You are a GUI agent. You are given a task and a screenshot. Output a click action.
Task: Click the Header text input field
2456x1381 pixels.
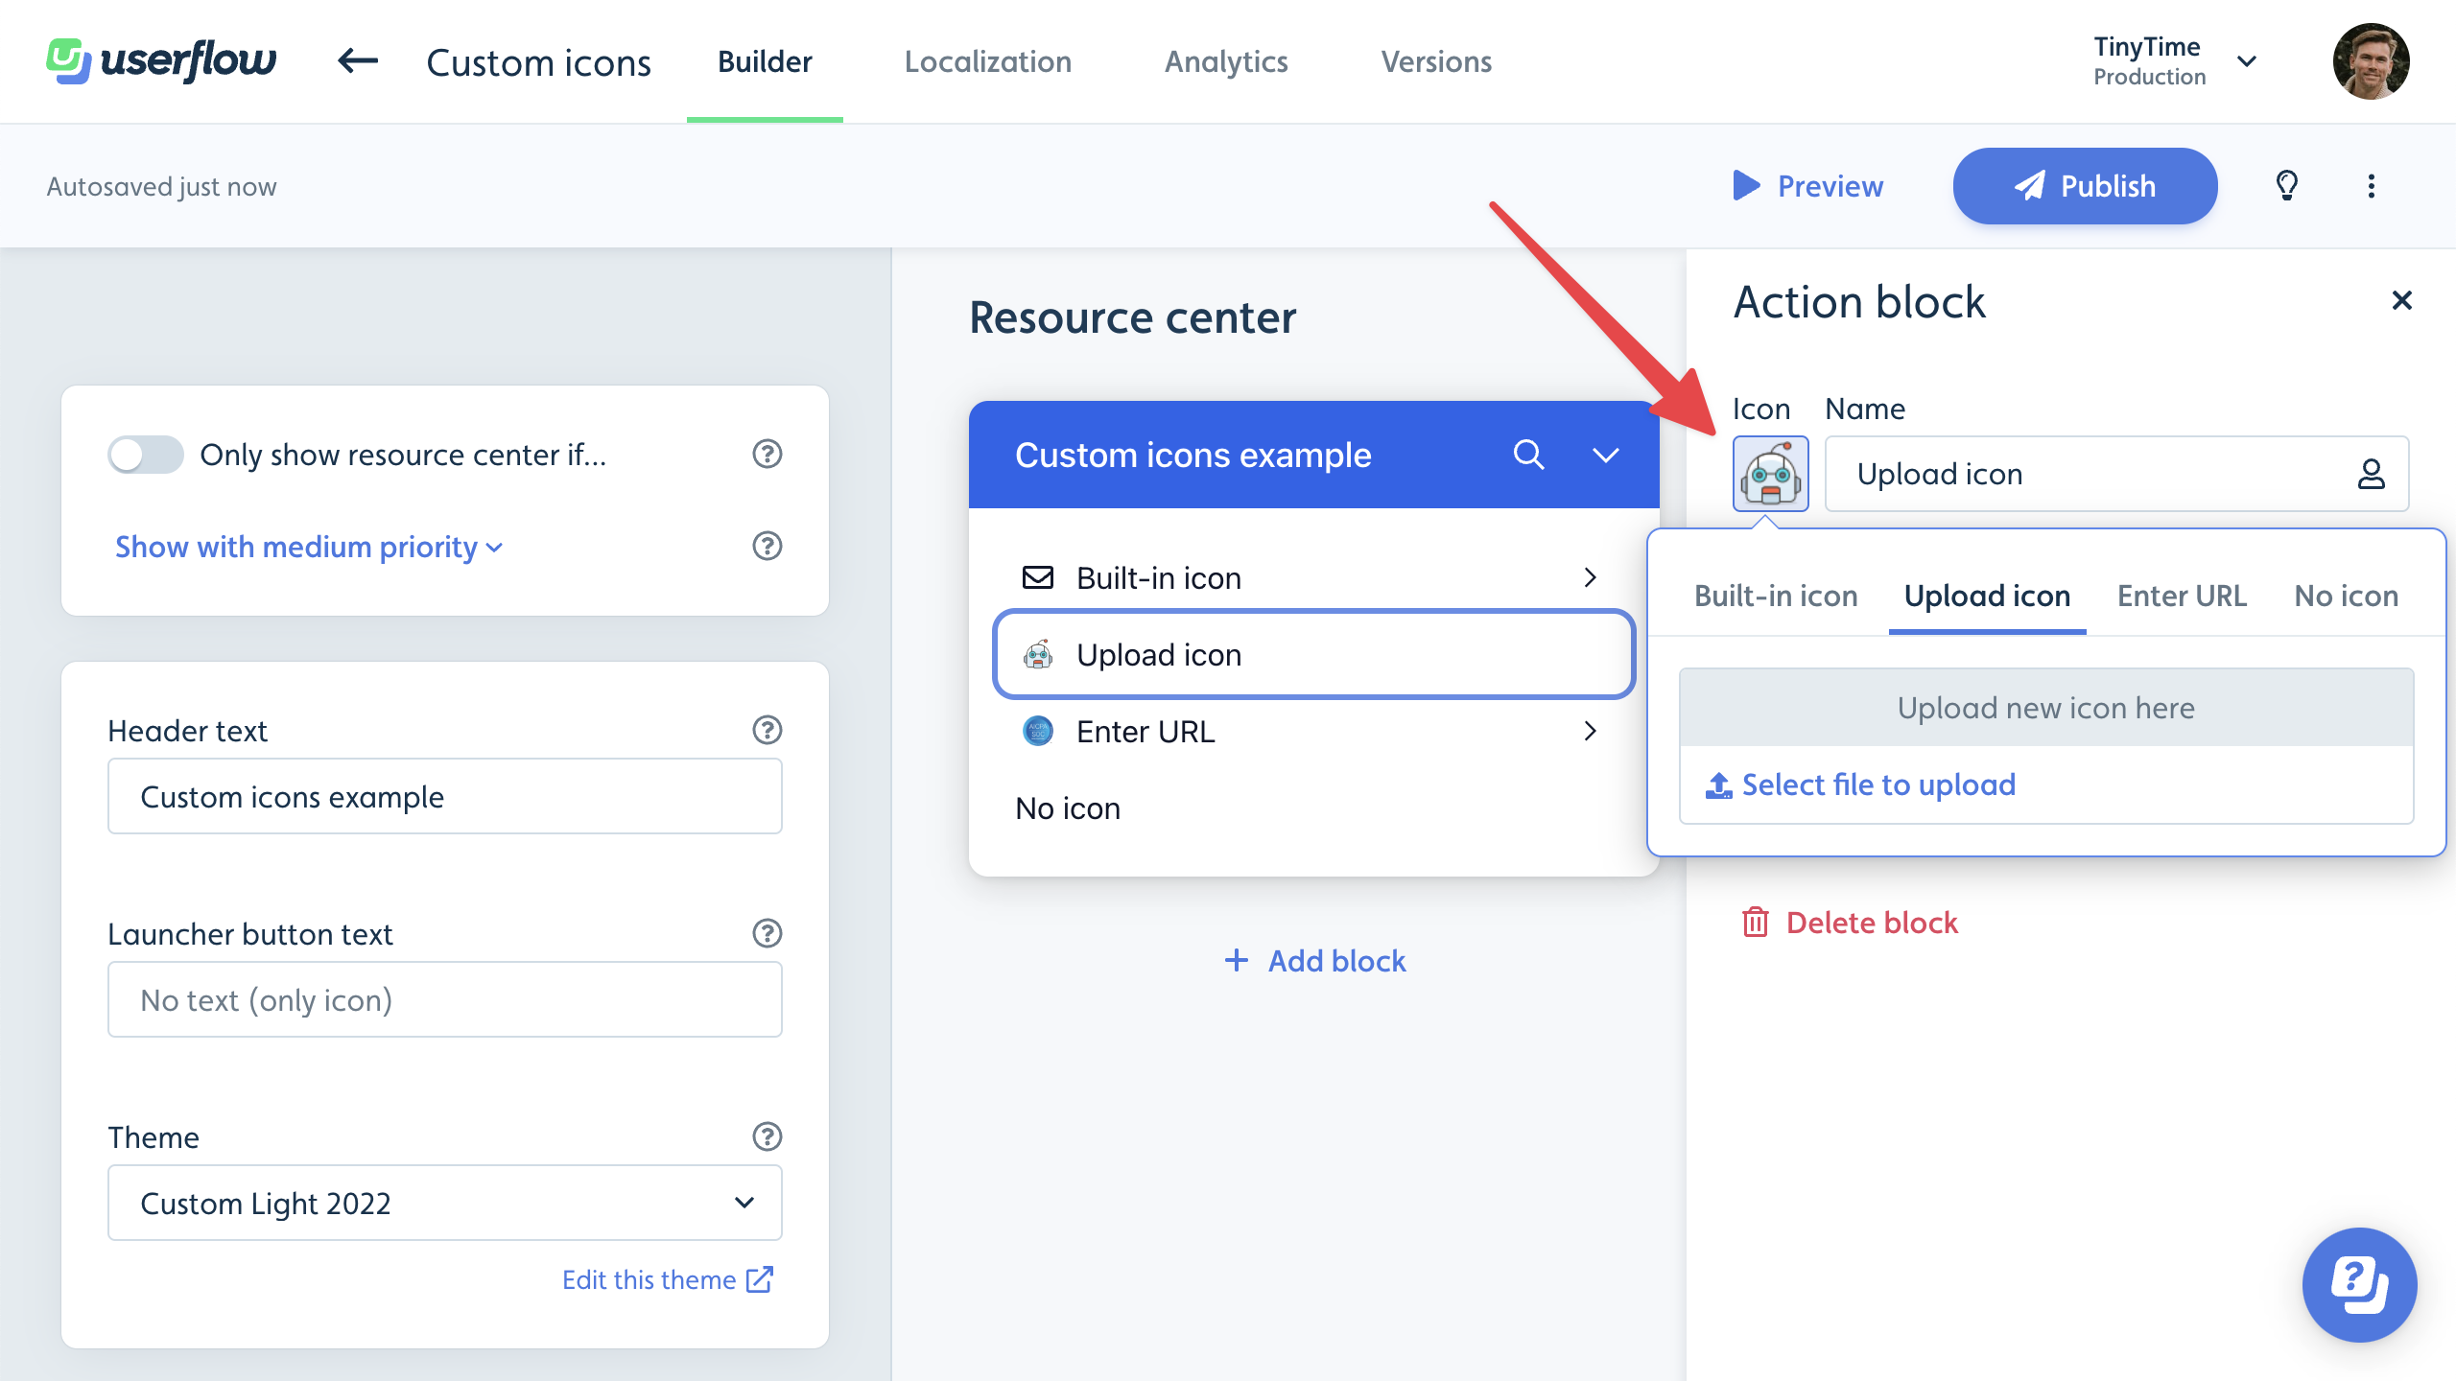tap(445, 796)
